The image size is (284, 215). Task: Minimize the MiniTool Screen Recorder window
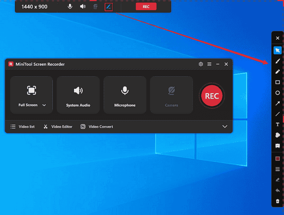point(218,64)
